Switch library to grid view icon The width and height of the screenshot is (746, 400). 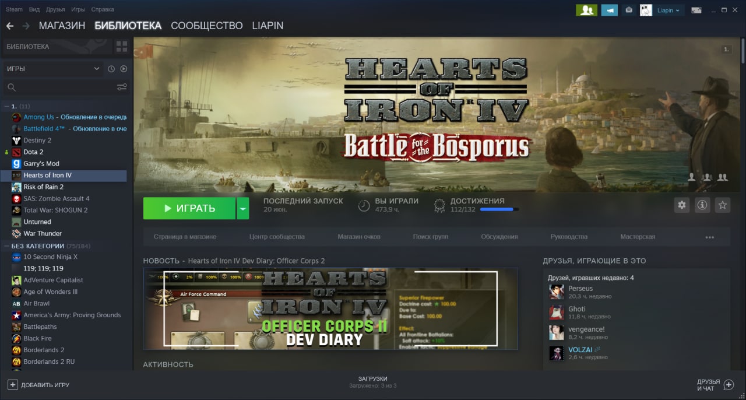point(122,47)
